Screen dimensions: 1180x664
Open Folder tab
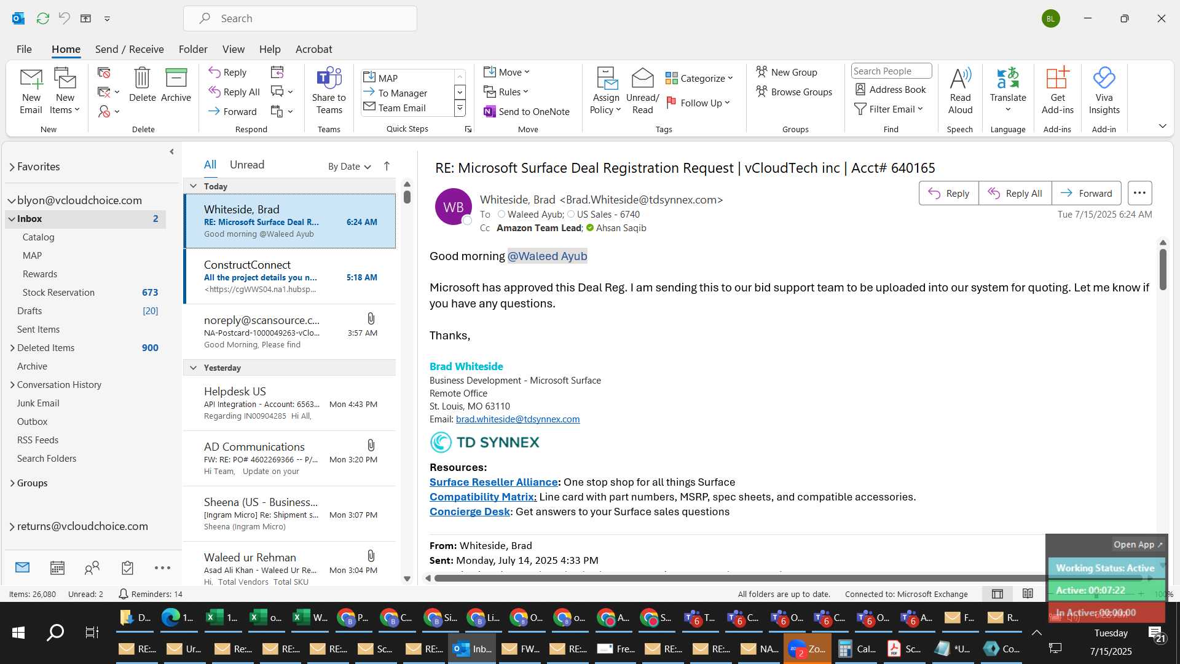pyautogui.click(x=193, y=49)
